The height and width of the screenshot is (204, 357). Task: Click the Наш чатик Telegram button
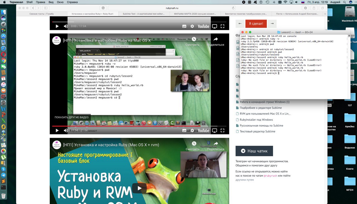tap(254, 151)
